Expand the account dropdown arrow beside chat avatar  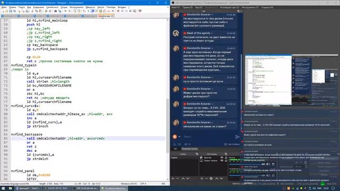(180, 137)
